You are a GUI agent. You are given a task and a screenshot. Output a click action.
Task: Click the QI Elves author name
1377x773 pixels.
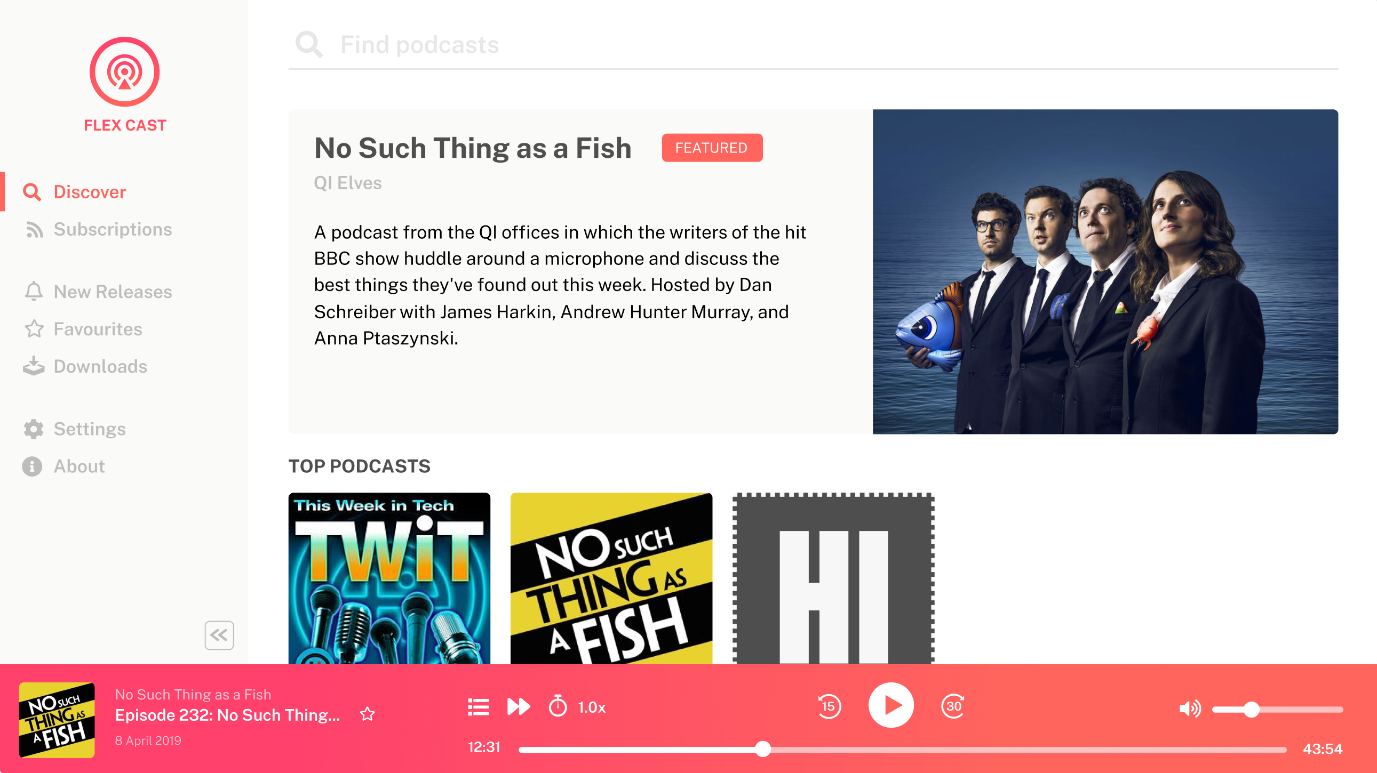(347, 183)
